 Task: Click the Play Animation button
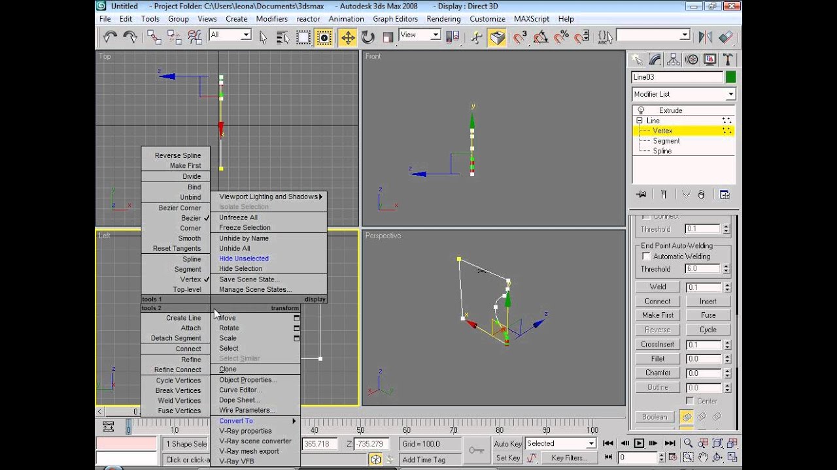click(640, 443)
